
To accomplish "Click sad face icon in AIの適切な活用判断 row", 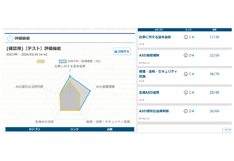I will 186,111.
